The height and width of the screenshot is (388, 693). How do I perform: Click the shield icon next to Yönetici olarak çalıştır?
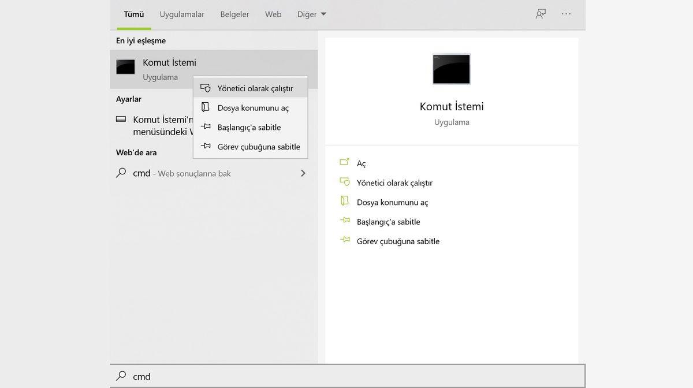[206, 87]
